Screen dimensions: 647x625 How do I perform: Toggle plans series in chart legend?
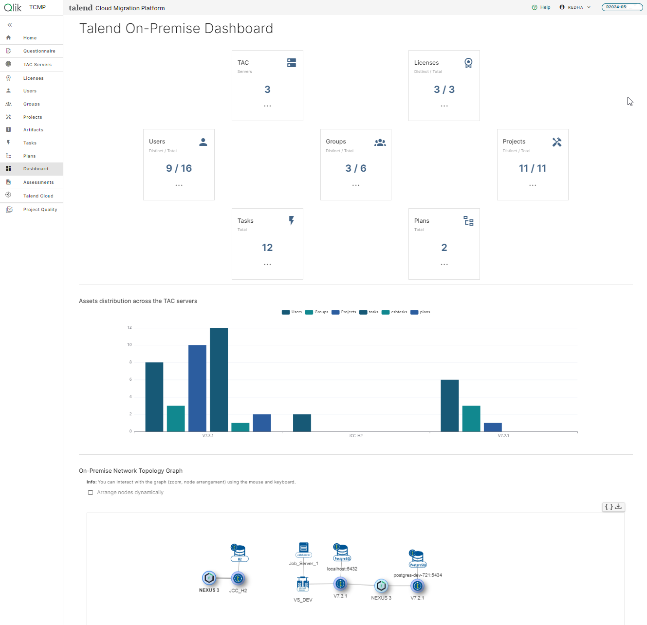(420, 312)
